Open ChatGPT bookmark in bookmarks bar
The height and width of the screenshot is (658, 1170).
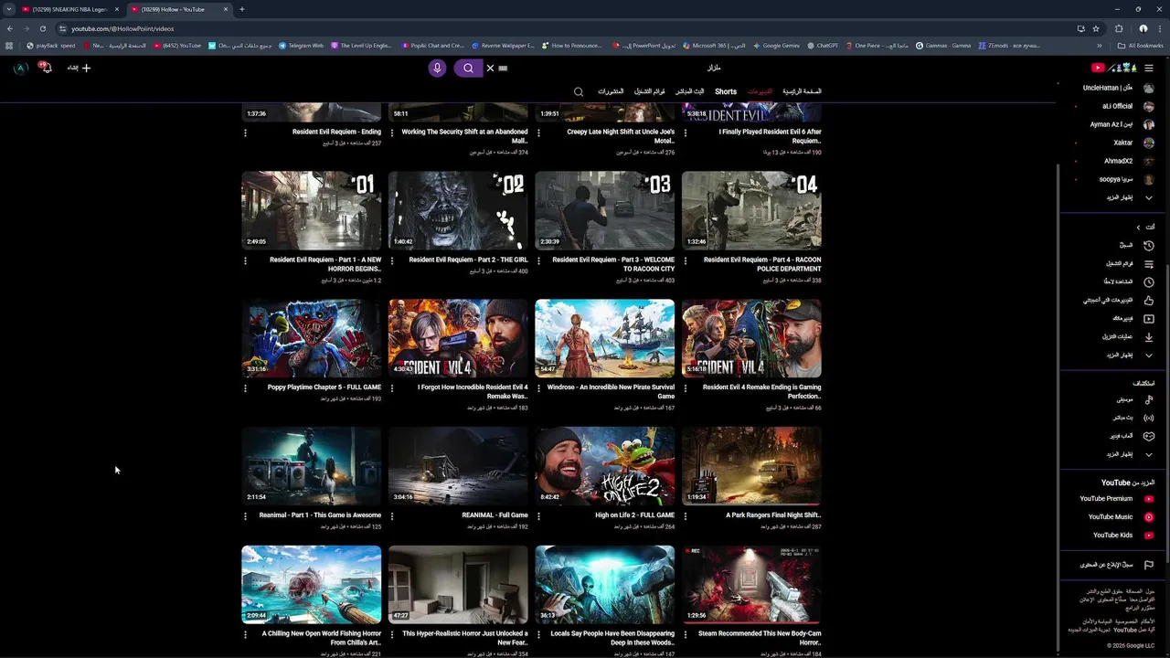coord(823,46)
